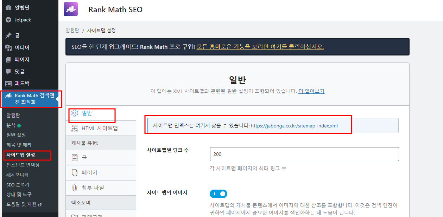Image resolution: width=443 pixels, height=217 pixels.
Task: Click the 알림판 breadcrumb link
Action: (x=72, y=31)
